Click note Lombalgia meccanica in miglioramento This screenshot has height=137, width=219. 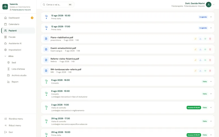[x=68, y=110]
